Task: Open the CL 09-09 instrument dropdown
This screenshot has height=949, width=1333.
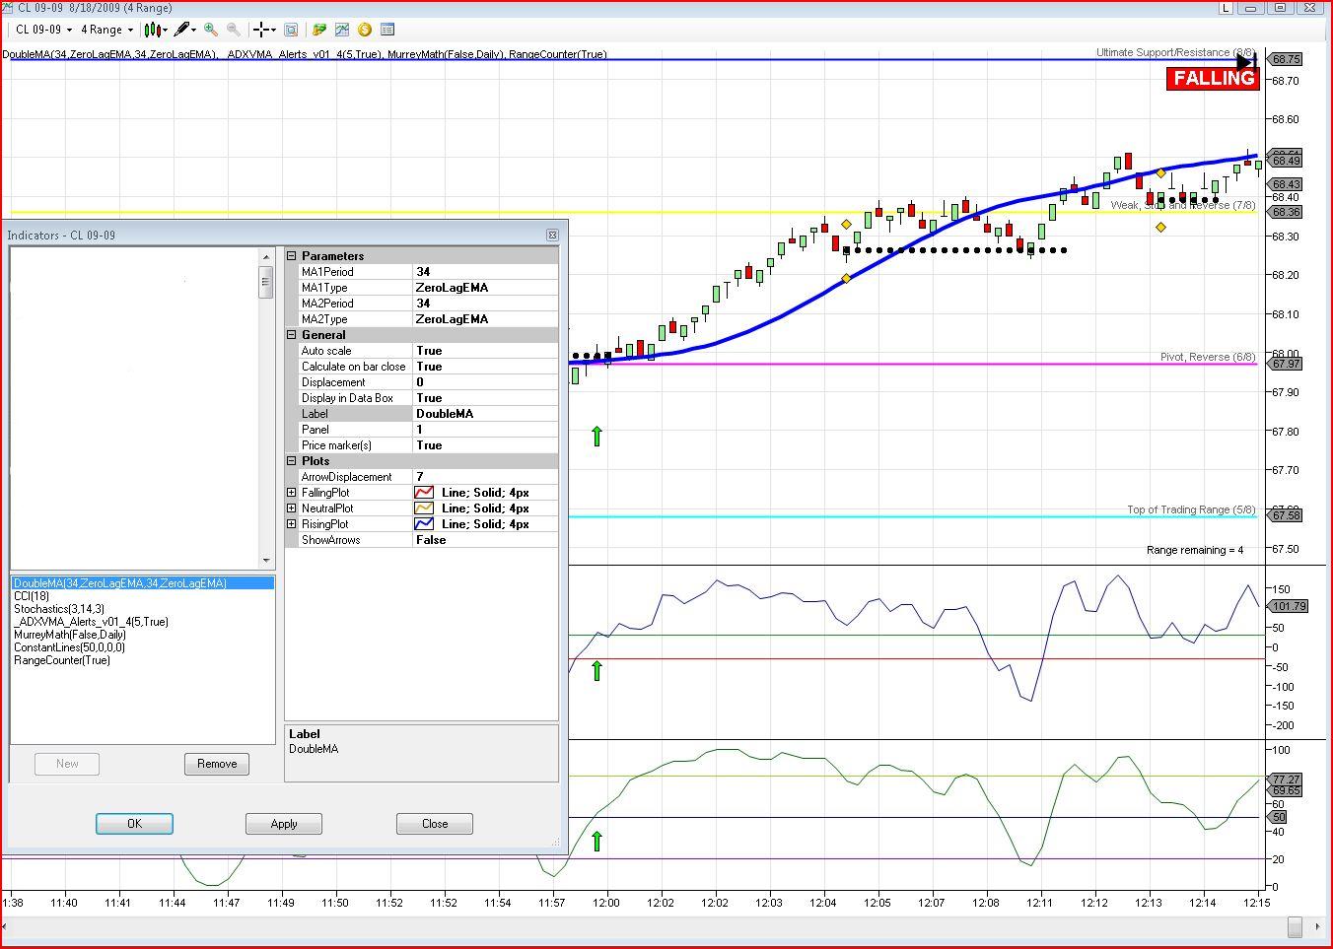Action: (x=43, y=30)
